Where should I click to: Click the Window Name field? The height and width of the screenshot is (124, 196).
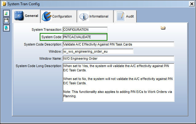point(118,58)
